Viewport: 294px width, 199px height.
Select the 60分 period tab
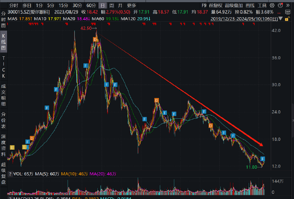(x=91, y=5)
